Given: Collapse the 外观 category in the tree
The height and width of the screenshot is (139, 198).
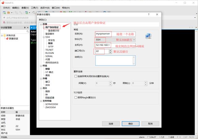Looking at the screenshot, I should pos(41,79).
